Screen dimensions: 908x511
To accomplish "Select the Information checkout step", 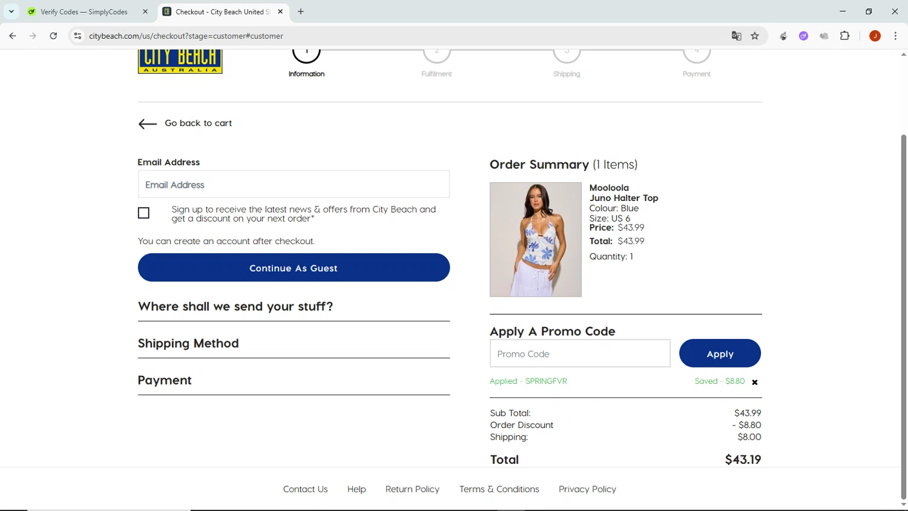I will tap(306, 63).
